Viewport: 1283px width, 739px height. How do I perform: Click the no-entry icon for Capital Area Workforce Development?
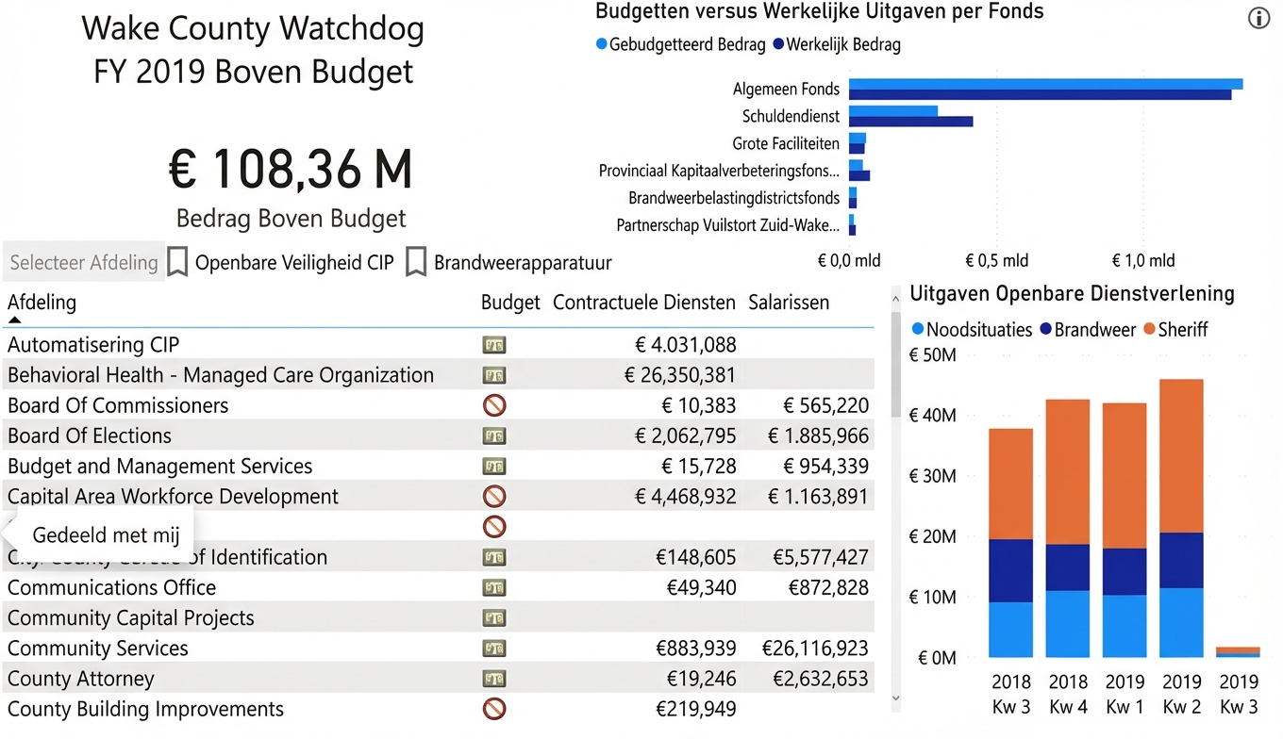click(x=493, y=496)
